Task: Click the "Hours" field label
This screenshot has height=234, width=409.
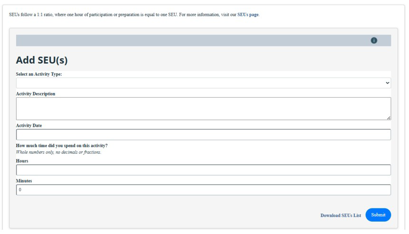Action: pos(22,161)
